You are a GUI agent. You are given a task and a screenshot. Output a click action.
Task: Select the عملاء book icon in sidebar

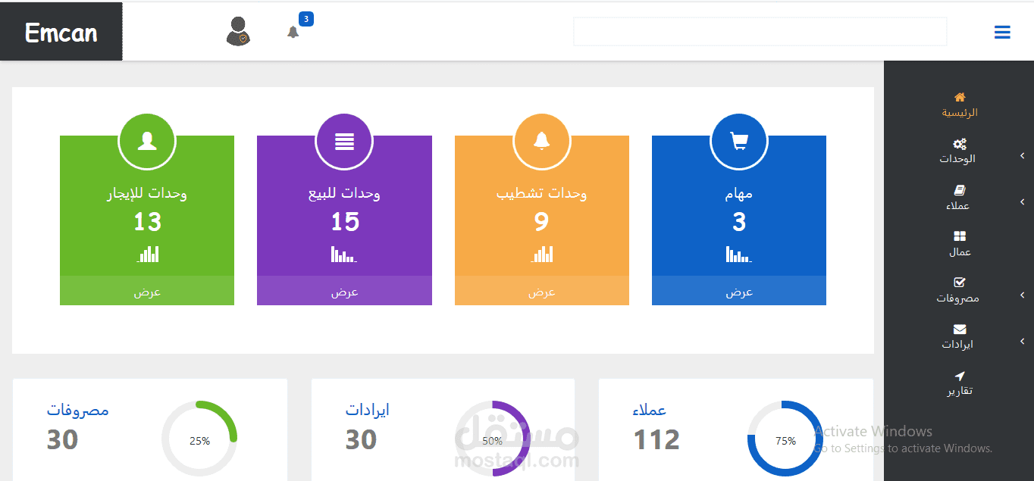click(x=959, y=189)
